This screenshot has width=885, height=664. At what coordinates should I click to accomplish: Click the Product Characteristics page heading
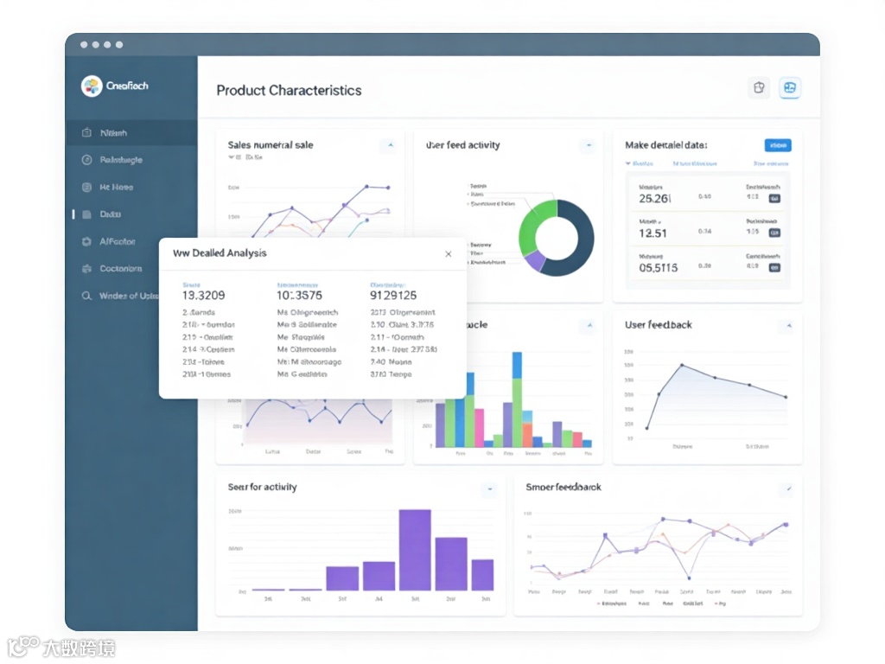(x=289, y=90)
